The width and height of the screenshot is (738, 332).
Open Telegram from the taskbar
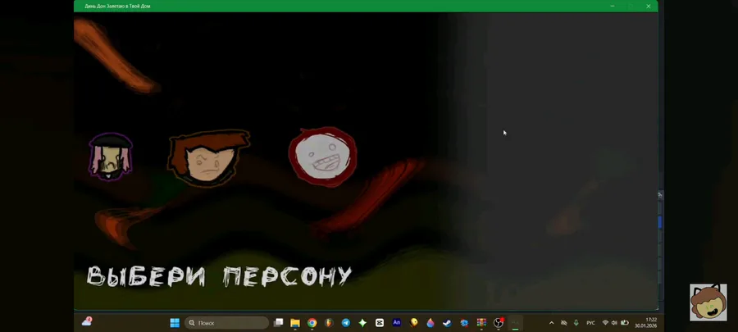point(346,323)
